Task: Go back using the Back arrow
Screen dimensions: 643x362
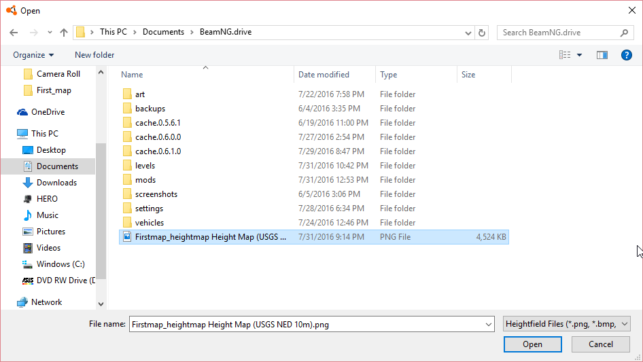Action: coord(14,33)
